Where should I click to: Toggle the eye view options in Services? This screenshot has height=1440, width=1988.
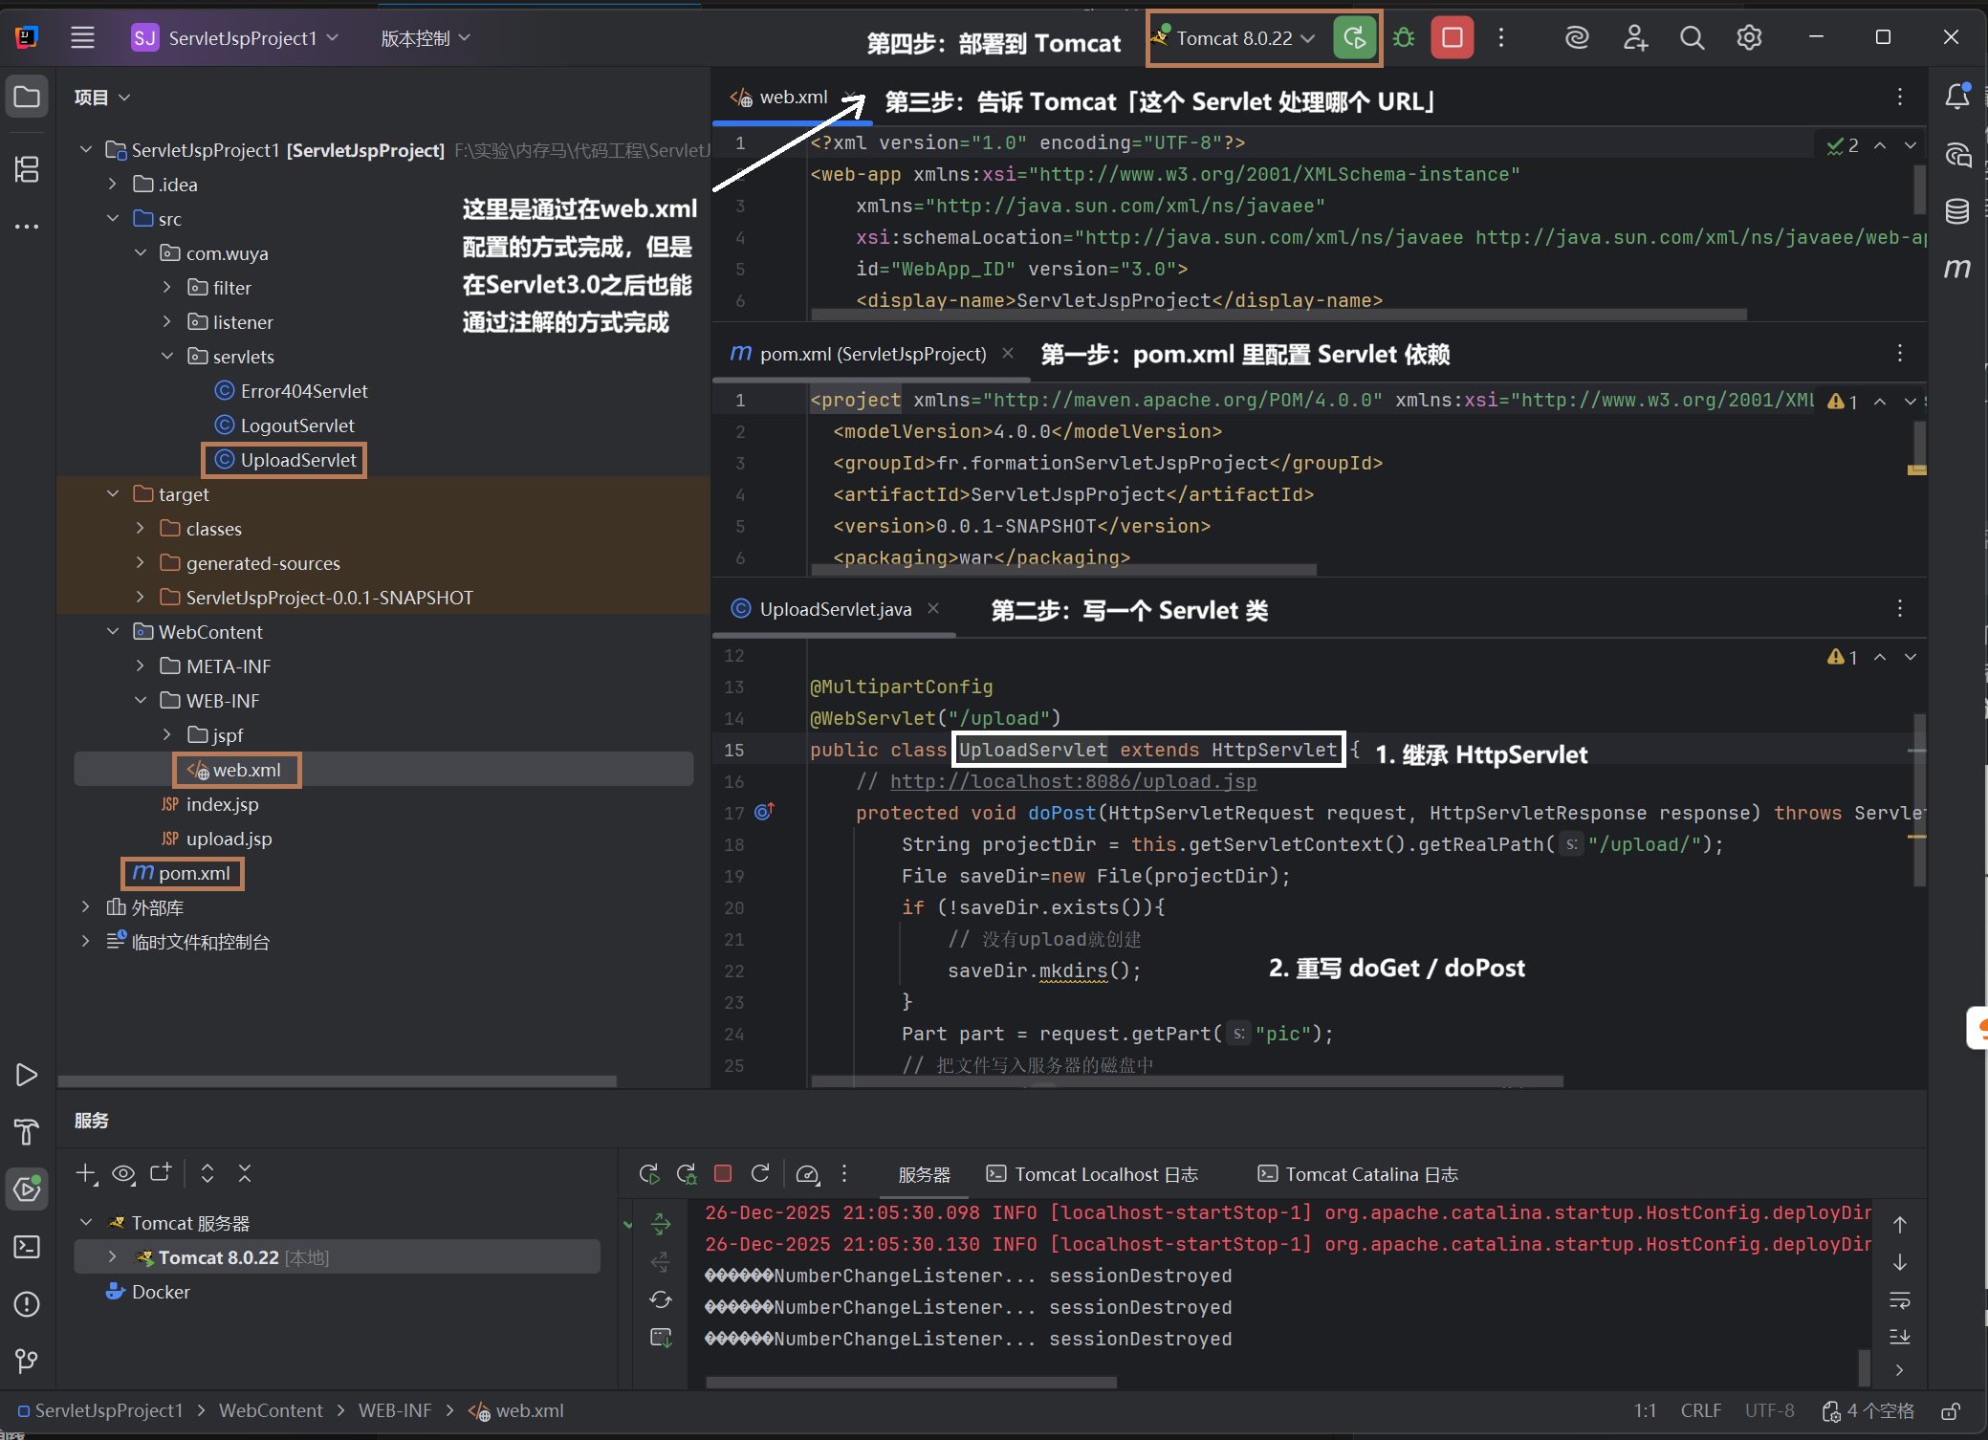coord(123,1173)
